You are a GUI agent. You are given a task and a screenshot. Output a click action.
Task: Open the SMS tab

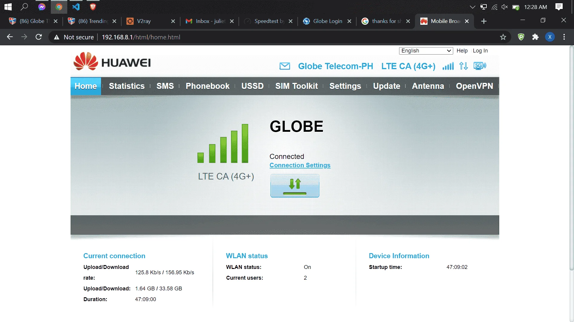(x=165, y=86)
